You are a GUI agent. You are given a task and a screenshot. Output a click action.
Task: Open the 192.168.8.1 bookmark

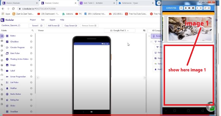[116, 14]
